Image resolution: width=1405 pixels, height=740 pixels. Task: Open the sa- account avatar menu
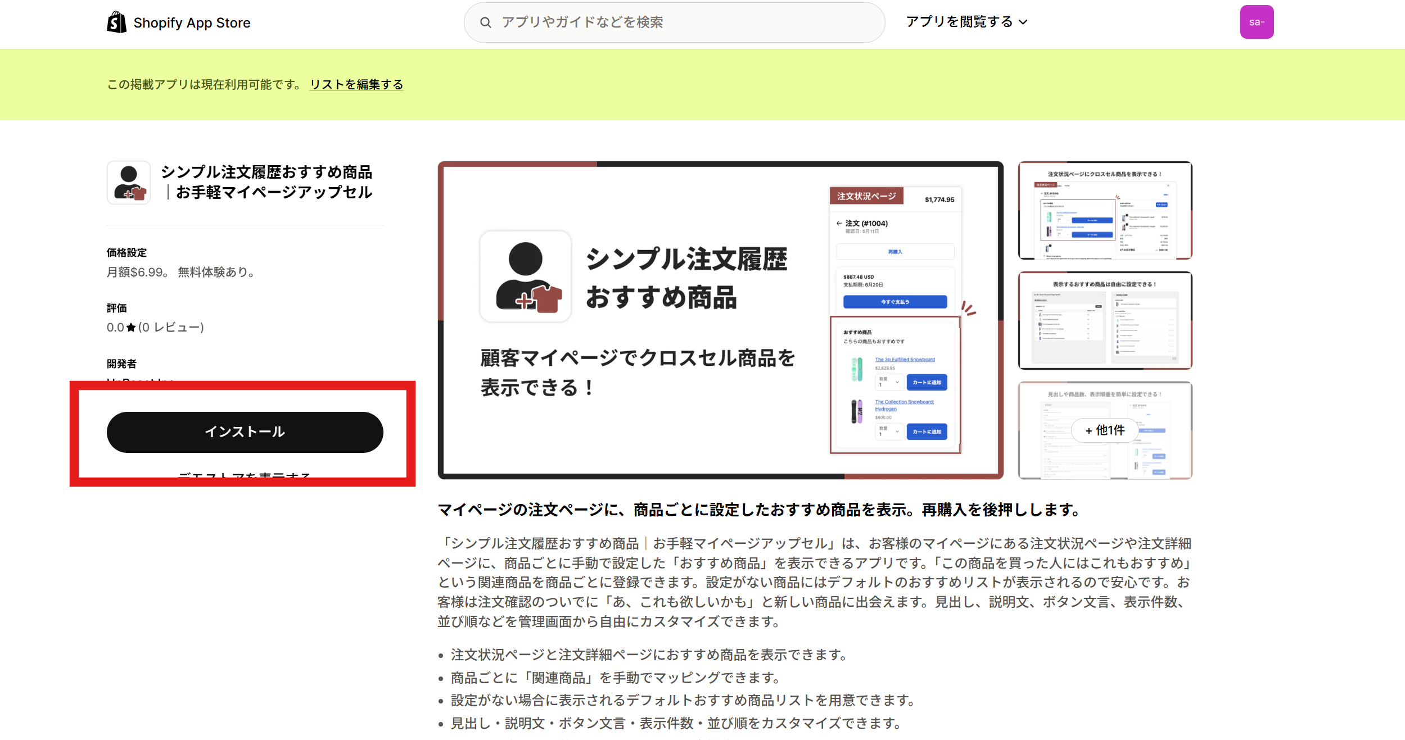pos(1257,22)
